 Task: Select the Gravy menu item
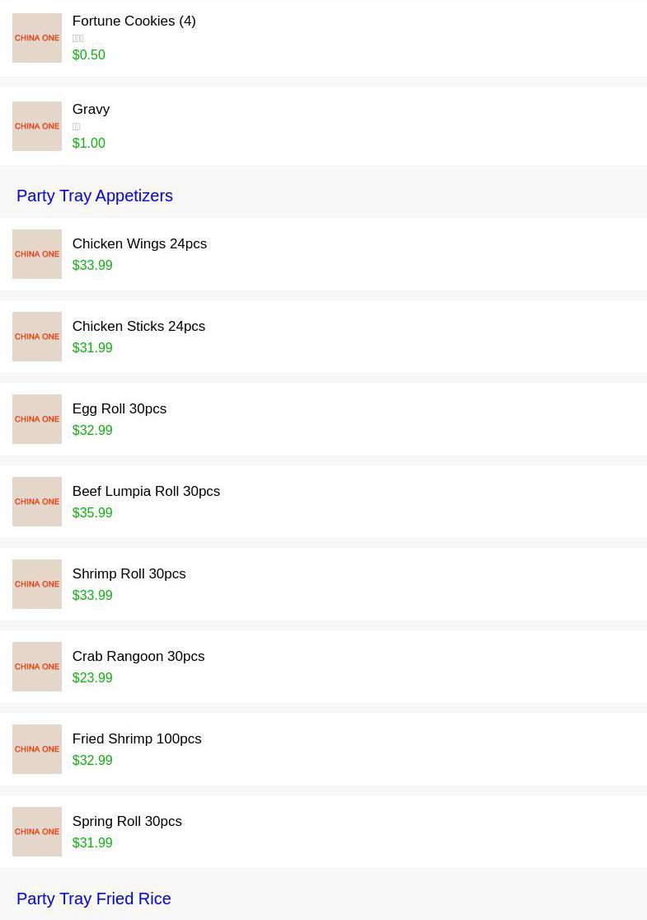click(91, 110)
